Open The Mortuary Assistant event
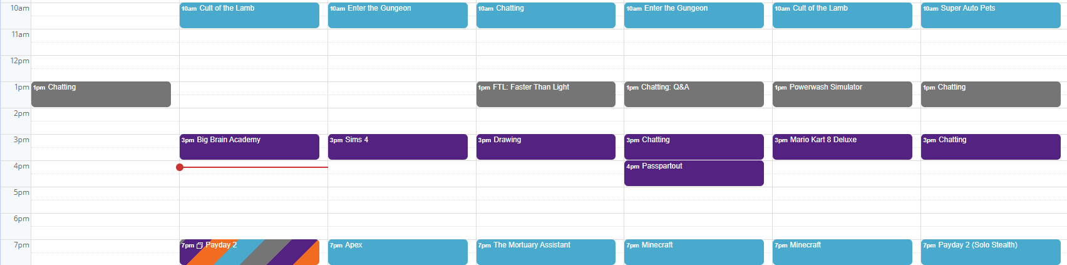 point(545,252)
